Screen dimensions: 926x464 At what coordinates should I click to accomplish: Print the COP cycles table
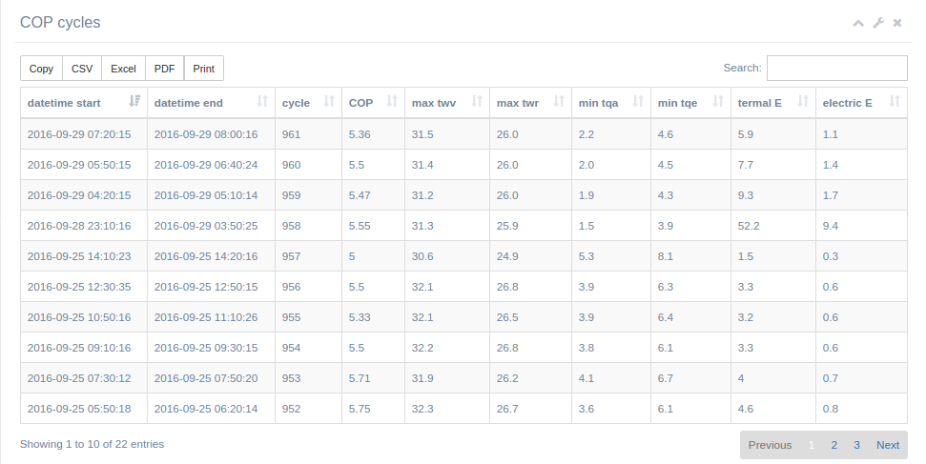click(x=204, y=69)
